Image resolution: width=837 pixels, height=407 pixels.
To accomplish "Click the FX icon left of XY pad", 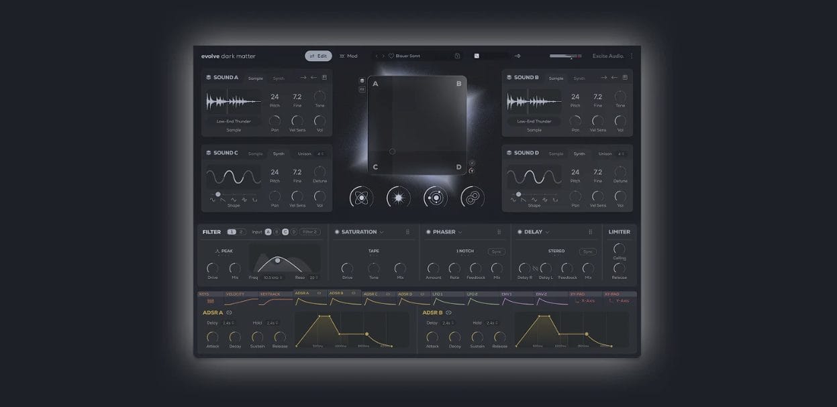I will [362, 89].
